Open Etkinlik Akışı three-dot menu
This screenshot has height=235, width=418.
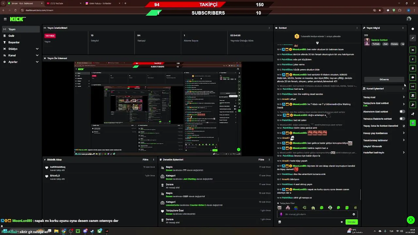click(153, 160)
